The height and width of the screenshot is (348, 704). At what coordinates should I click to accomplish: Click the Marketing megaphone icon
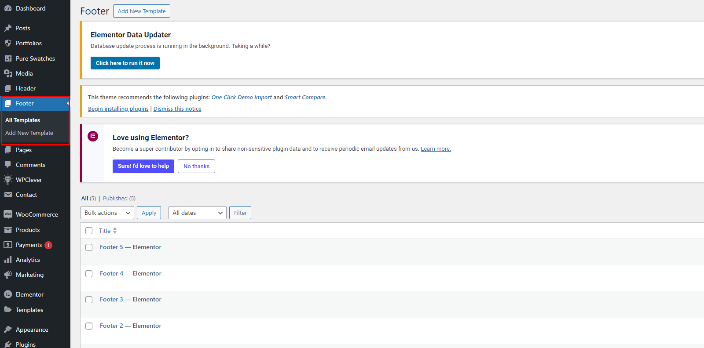point(8,275)
